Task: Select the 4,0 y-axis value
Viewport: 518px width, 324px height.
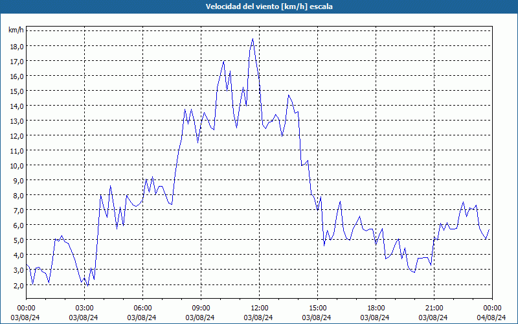Action: point(18,255)
